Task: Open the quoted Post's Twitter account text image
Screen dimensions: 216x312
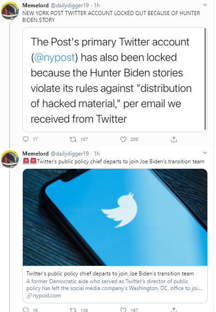Action: point(115,80)
